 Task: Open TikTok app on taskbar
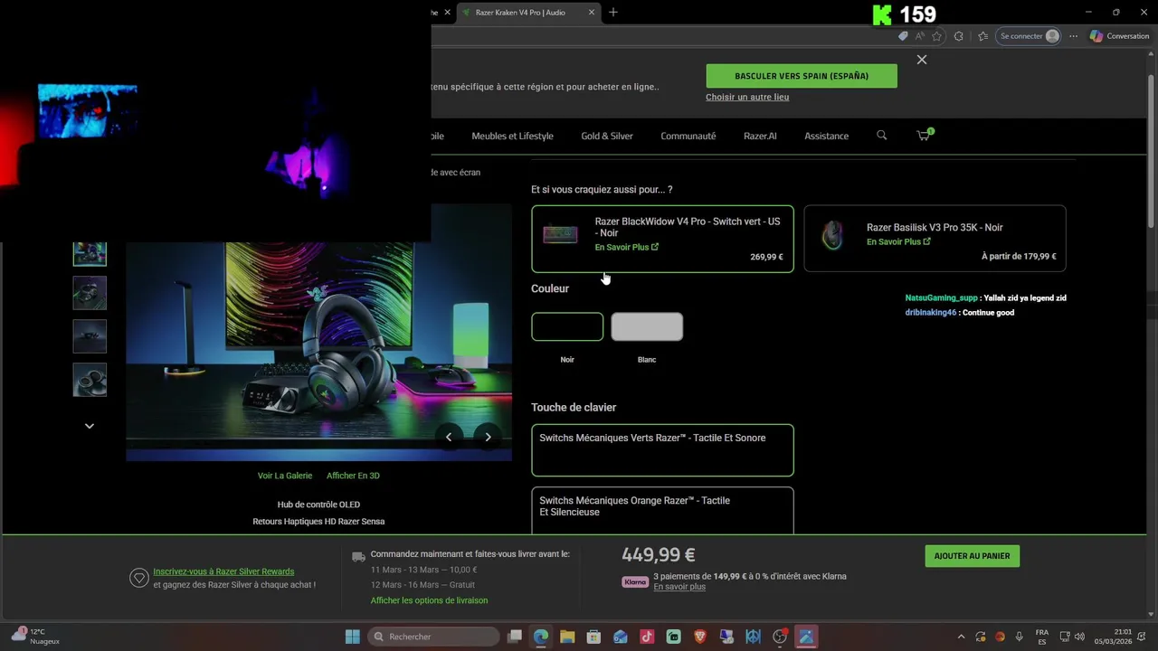647,637
